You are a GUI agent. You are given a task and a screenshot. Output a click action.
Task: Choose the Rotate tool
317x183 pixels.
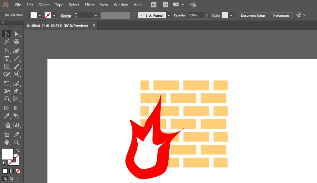[7, 83]
